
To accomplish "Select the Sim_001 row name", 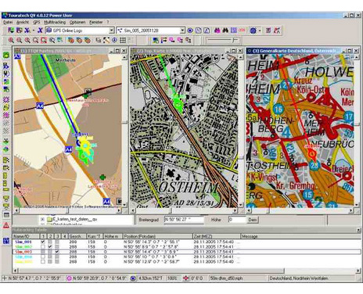I will [x=23, y=242].
